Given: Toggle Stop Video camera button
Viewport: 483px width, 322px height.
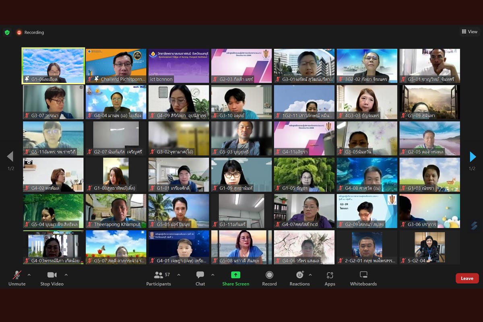Looking at the screenshot, I should pyautogui.click(x=52, y=275).
